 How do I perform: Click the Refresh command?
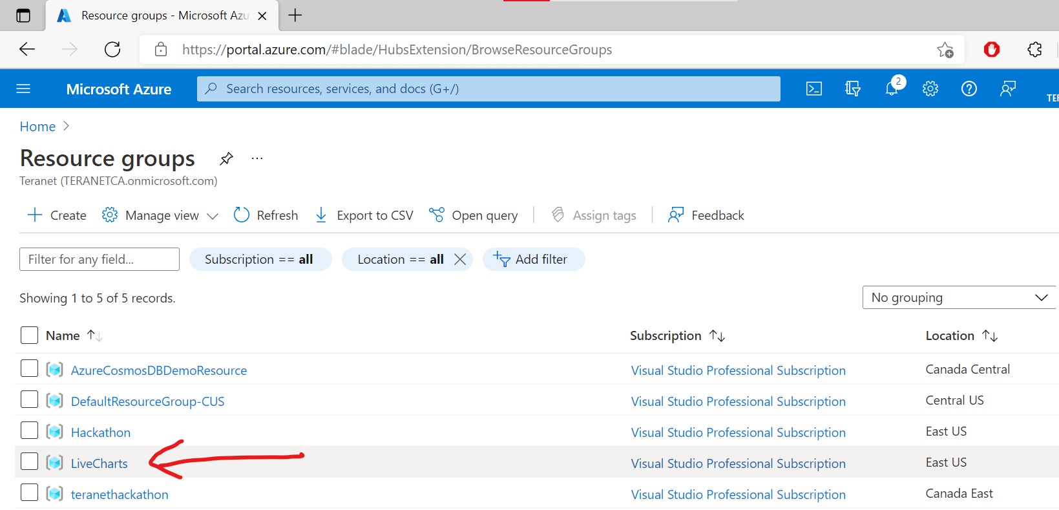pyautogui.click(x=266, y=215)
